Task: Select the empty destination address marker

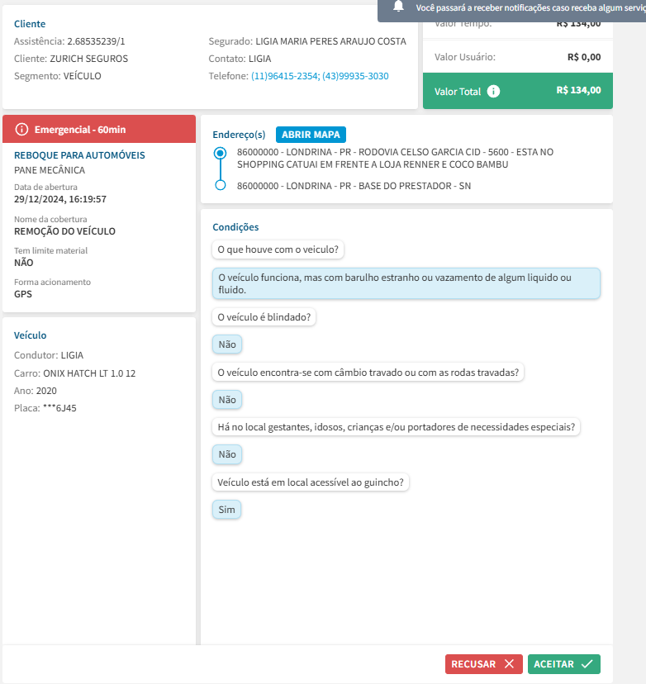Action: (220, 186)
